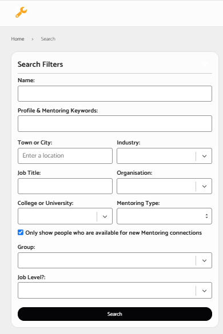The image size is (223, 334).
Task: Go to the Home breadcrumb link
Action: [18, 39]
